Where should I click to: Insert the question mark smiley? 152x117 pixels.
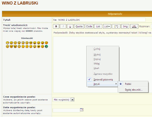click(x=31, y=46)
